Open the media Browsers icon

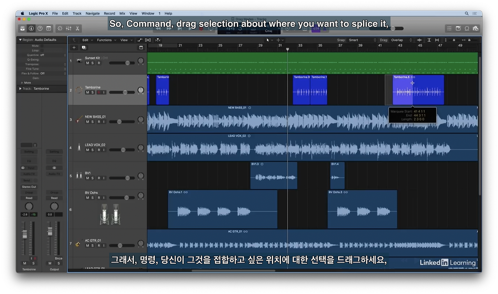tap(475, 28)
